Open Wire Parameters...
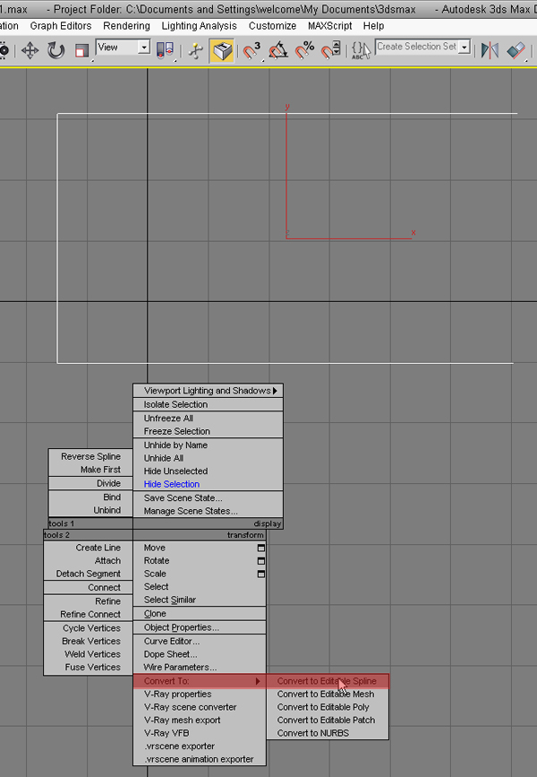The height and width of the screenshot is (777, 537). click(x=200, y=667)
